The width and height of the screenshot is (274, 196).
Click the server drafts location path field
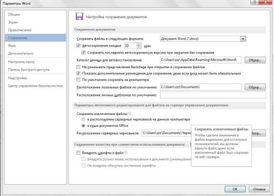166,133
